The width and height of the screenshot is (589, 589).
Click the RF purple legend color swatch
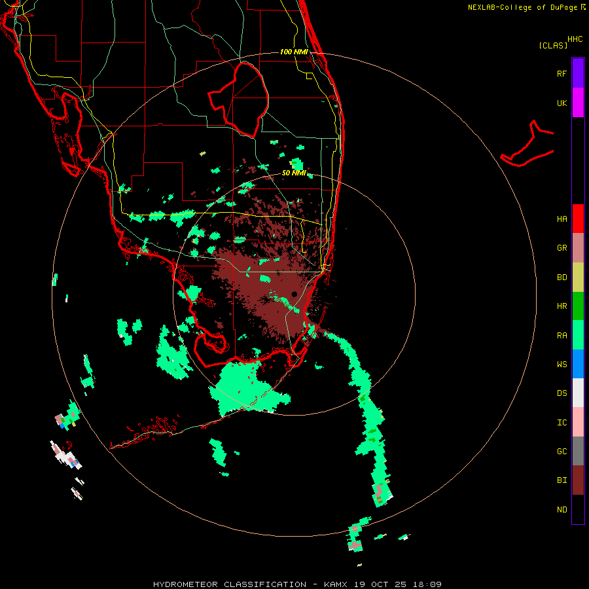(x=578, y=73)
